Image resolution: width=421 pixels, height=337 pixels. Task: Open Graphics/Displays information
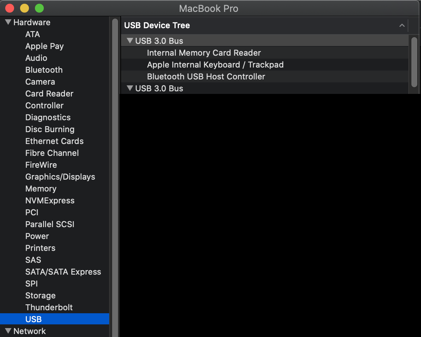pyautogui.click(x=60, y=177)
